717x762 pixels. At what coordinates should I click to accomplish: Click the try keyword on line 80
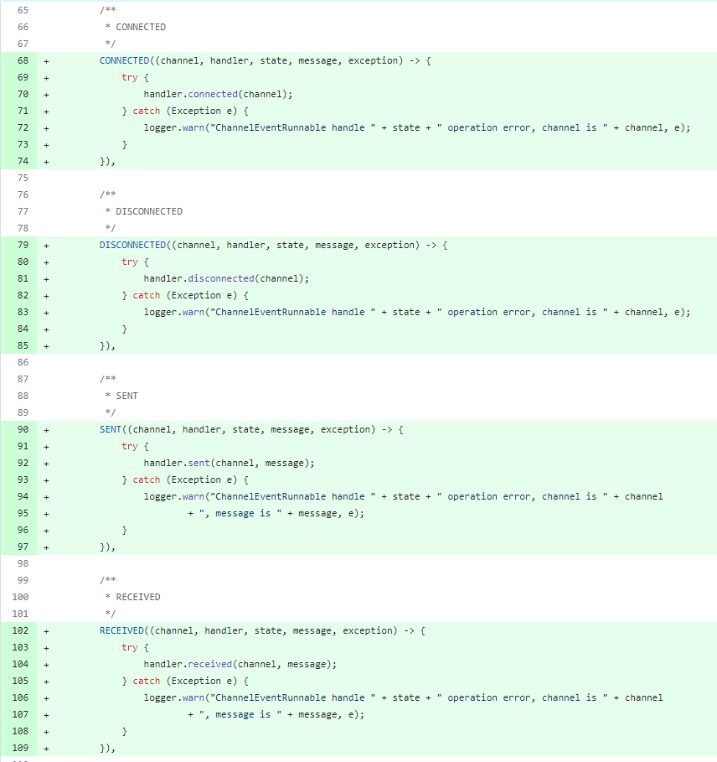click(130, 262)
